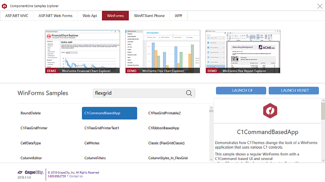Screen dimensions: 325x182
Task: Open the Contact Us link
Action: 76,176
